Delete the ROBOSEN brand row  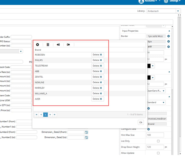97,55
